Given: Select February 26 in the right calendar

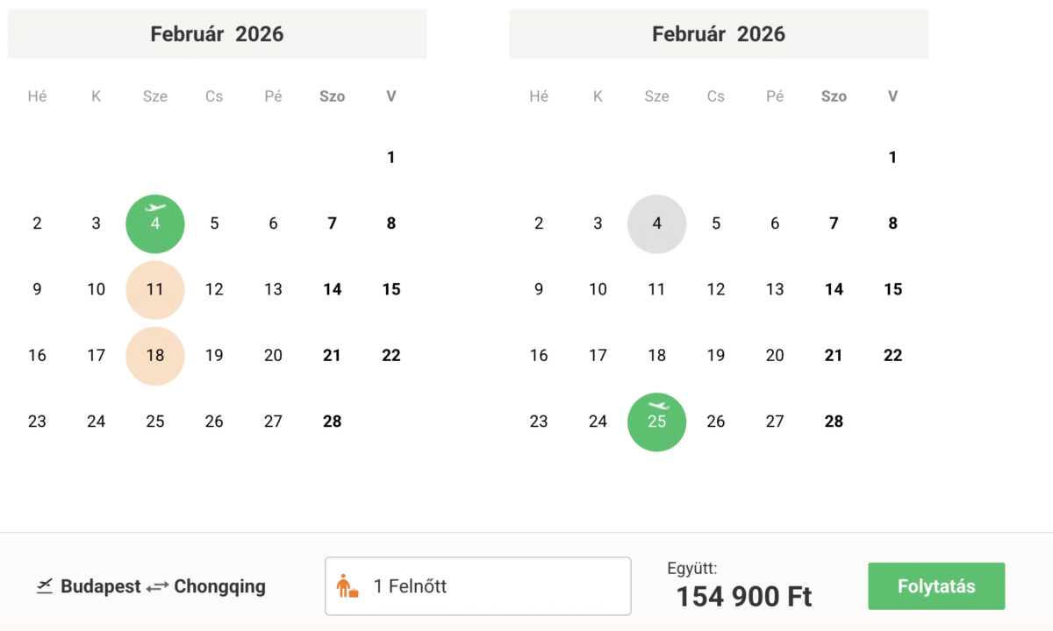Looking at the screenshot, I should click(716, 422).
